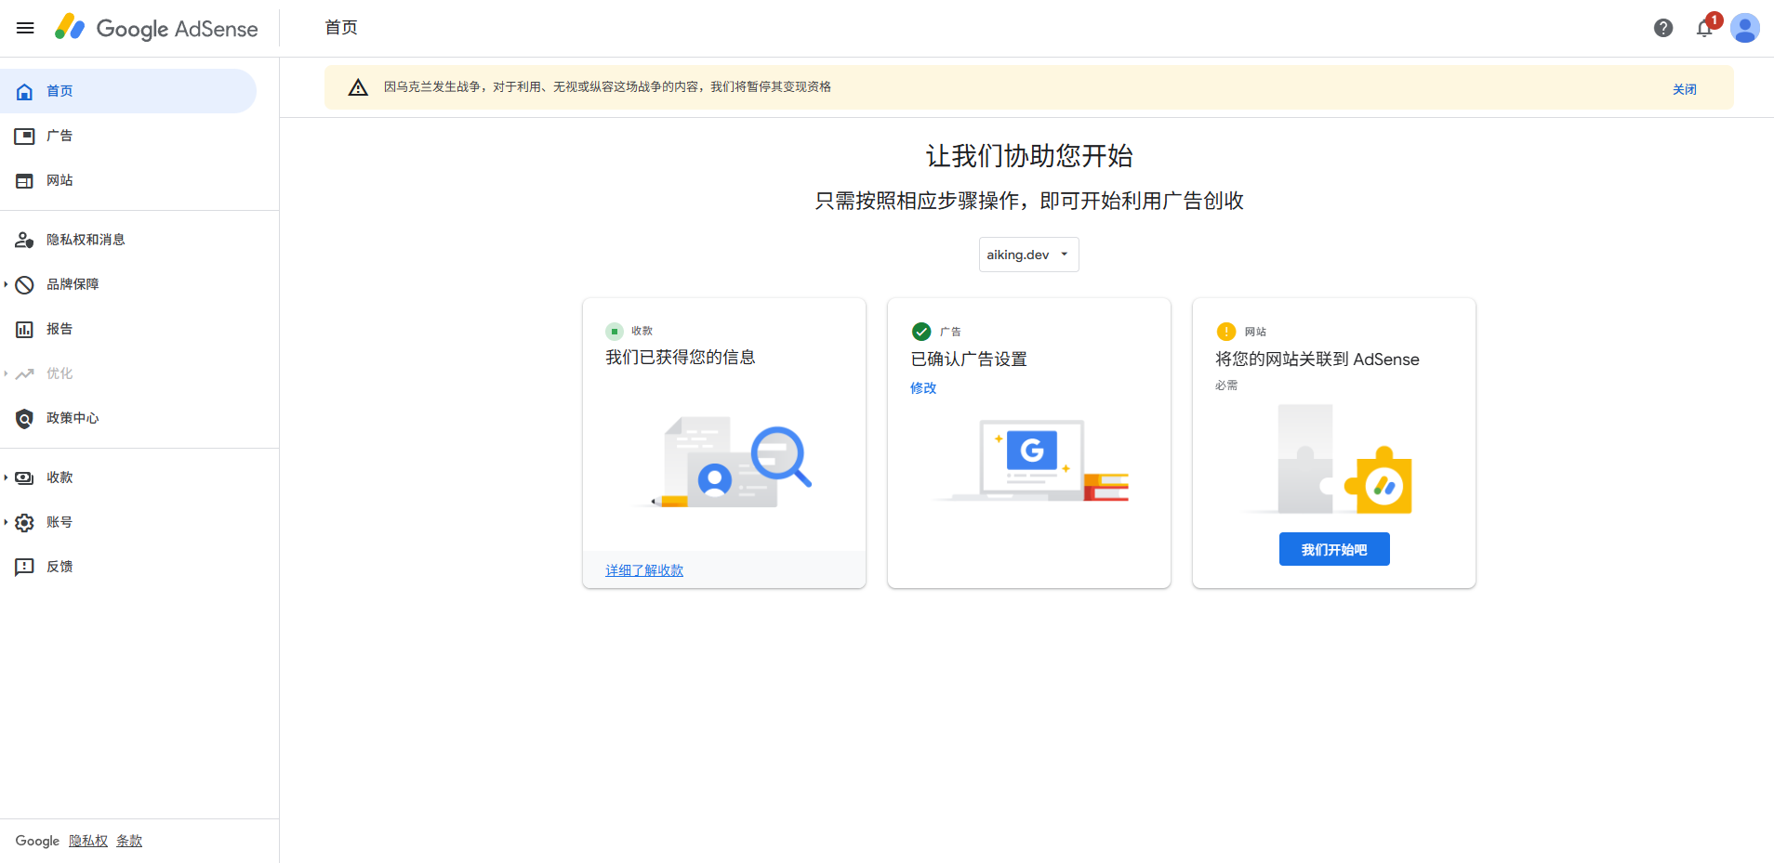The image size is (1774, 863).
Task: Open the 隐私权 footer link
Action: point(88,841)
